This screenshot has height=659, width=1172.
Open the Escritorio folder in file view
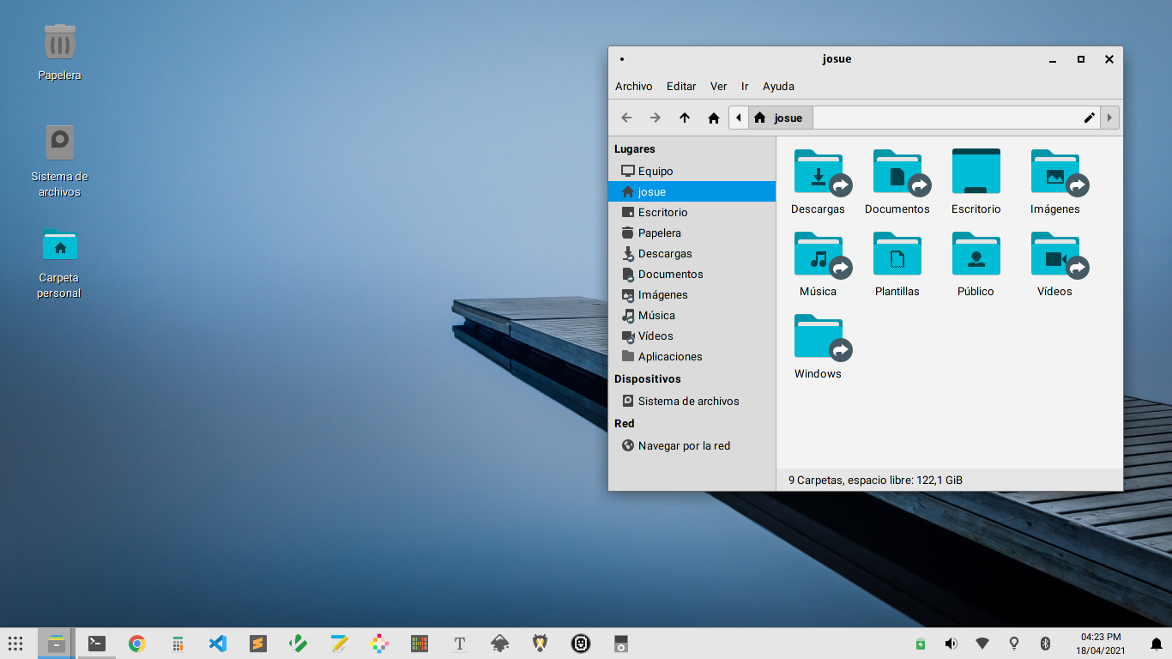coord(976,172)
